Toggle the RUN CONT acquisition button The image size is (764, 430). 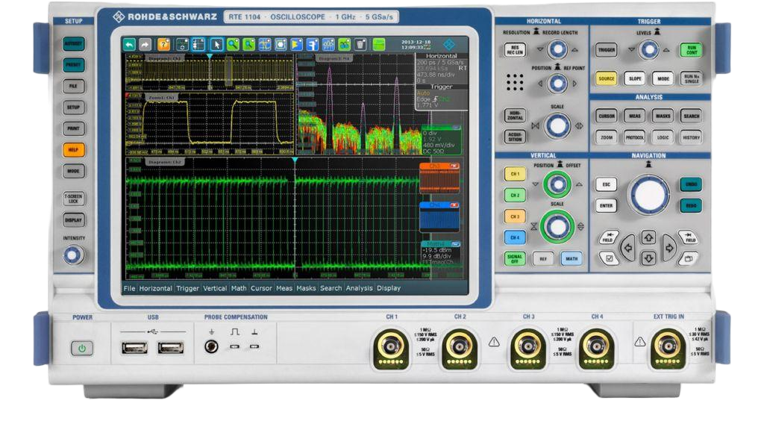[x=692, y=50]
